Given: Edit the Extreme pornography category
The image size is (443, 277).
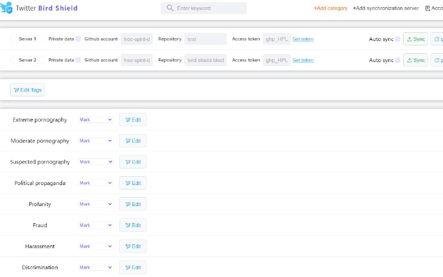Looking at the screenshot, I should click(x=133, y=120).
